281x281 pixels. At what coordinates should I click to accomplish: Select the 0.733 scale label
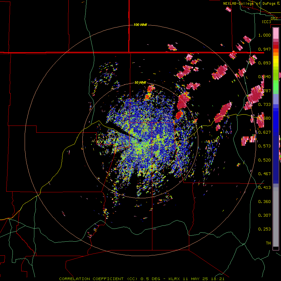(x=264, y=105)
